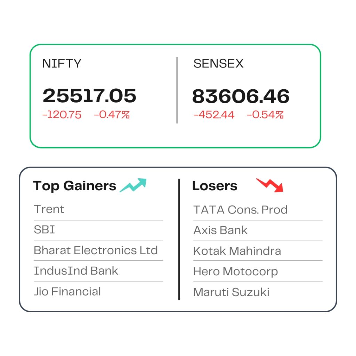Open IndusInd Bank entry

tap(76, 271)
